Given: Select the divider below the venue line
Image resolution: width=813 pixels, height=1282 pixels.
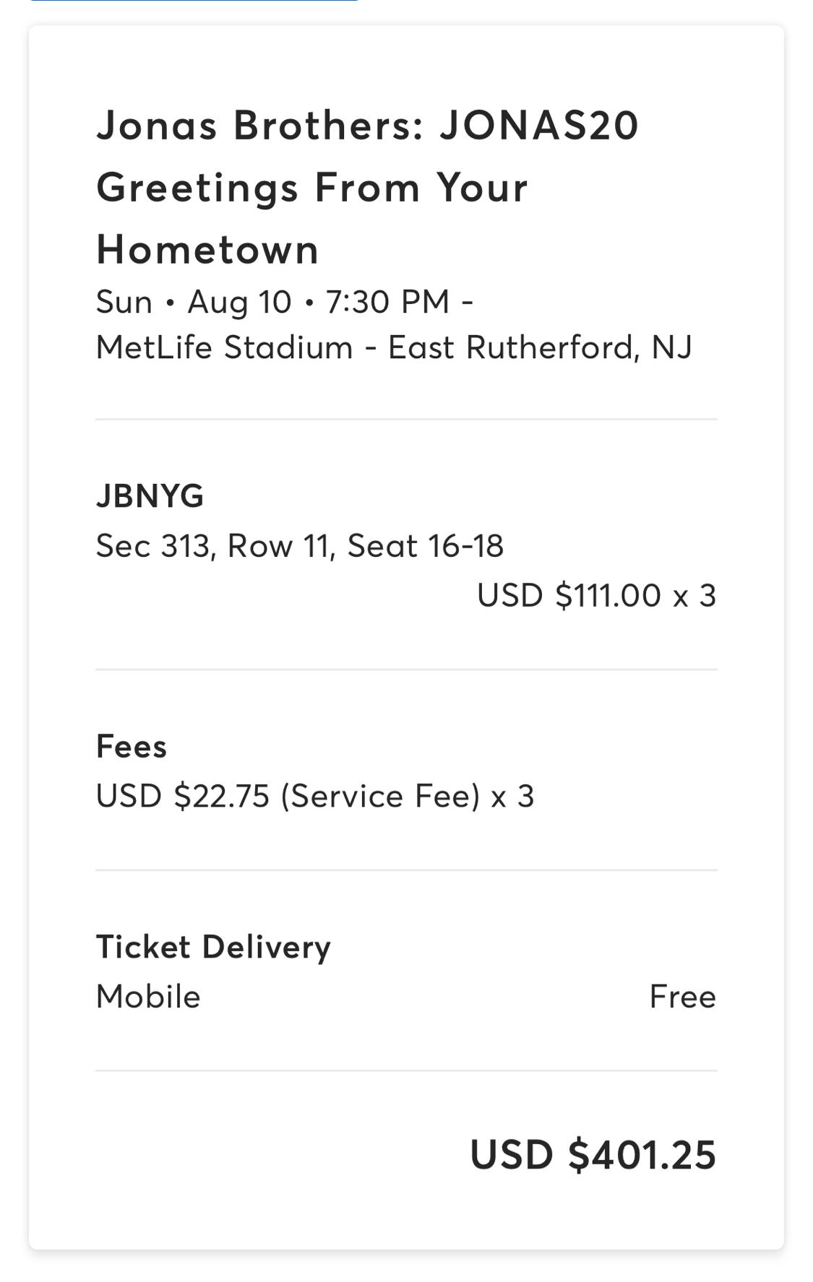Looking at the screenshot, I should tap(406, 419).
